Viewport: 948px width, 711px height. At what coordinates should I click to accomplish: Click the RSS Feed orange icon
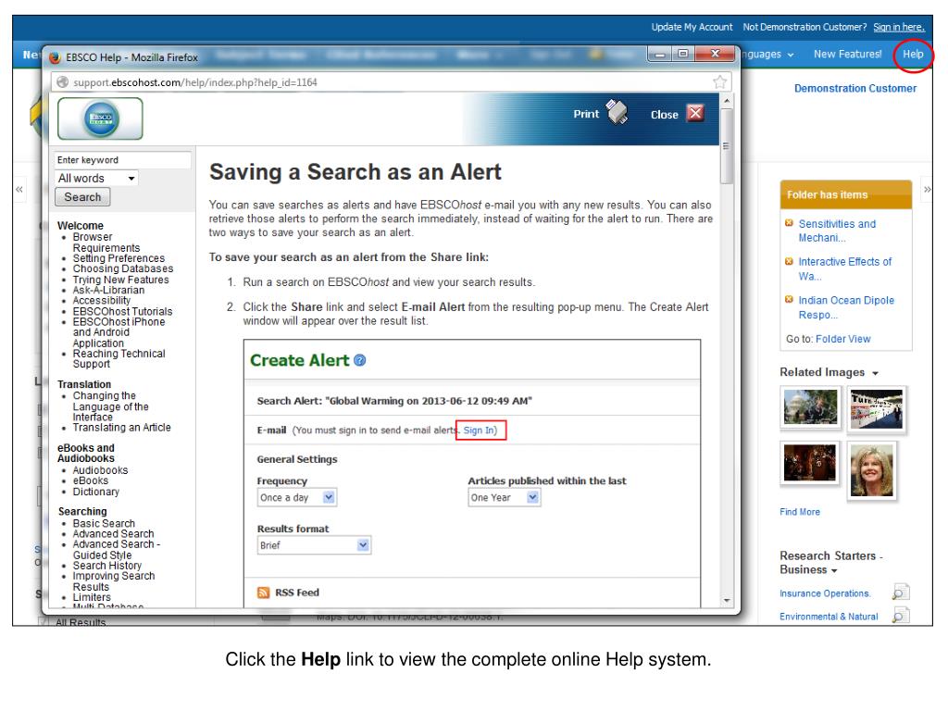(x=263, y=592)
